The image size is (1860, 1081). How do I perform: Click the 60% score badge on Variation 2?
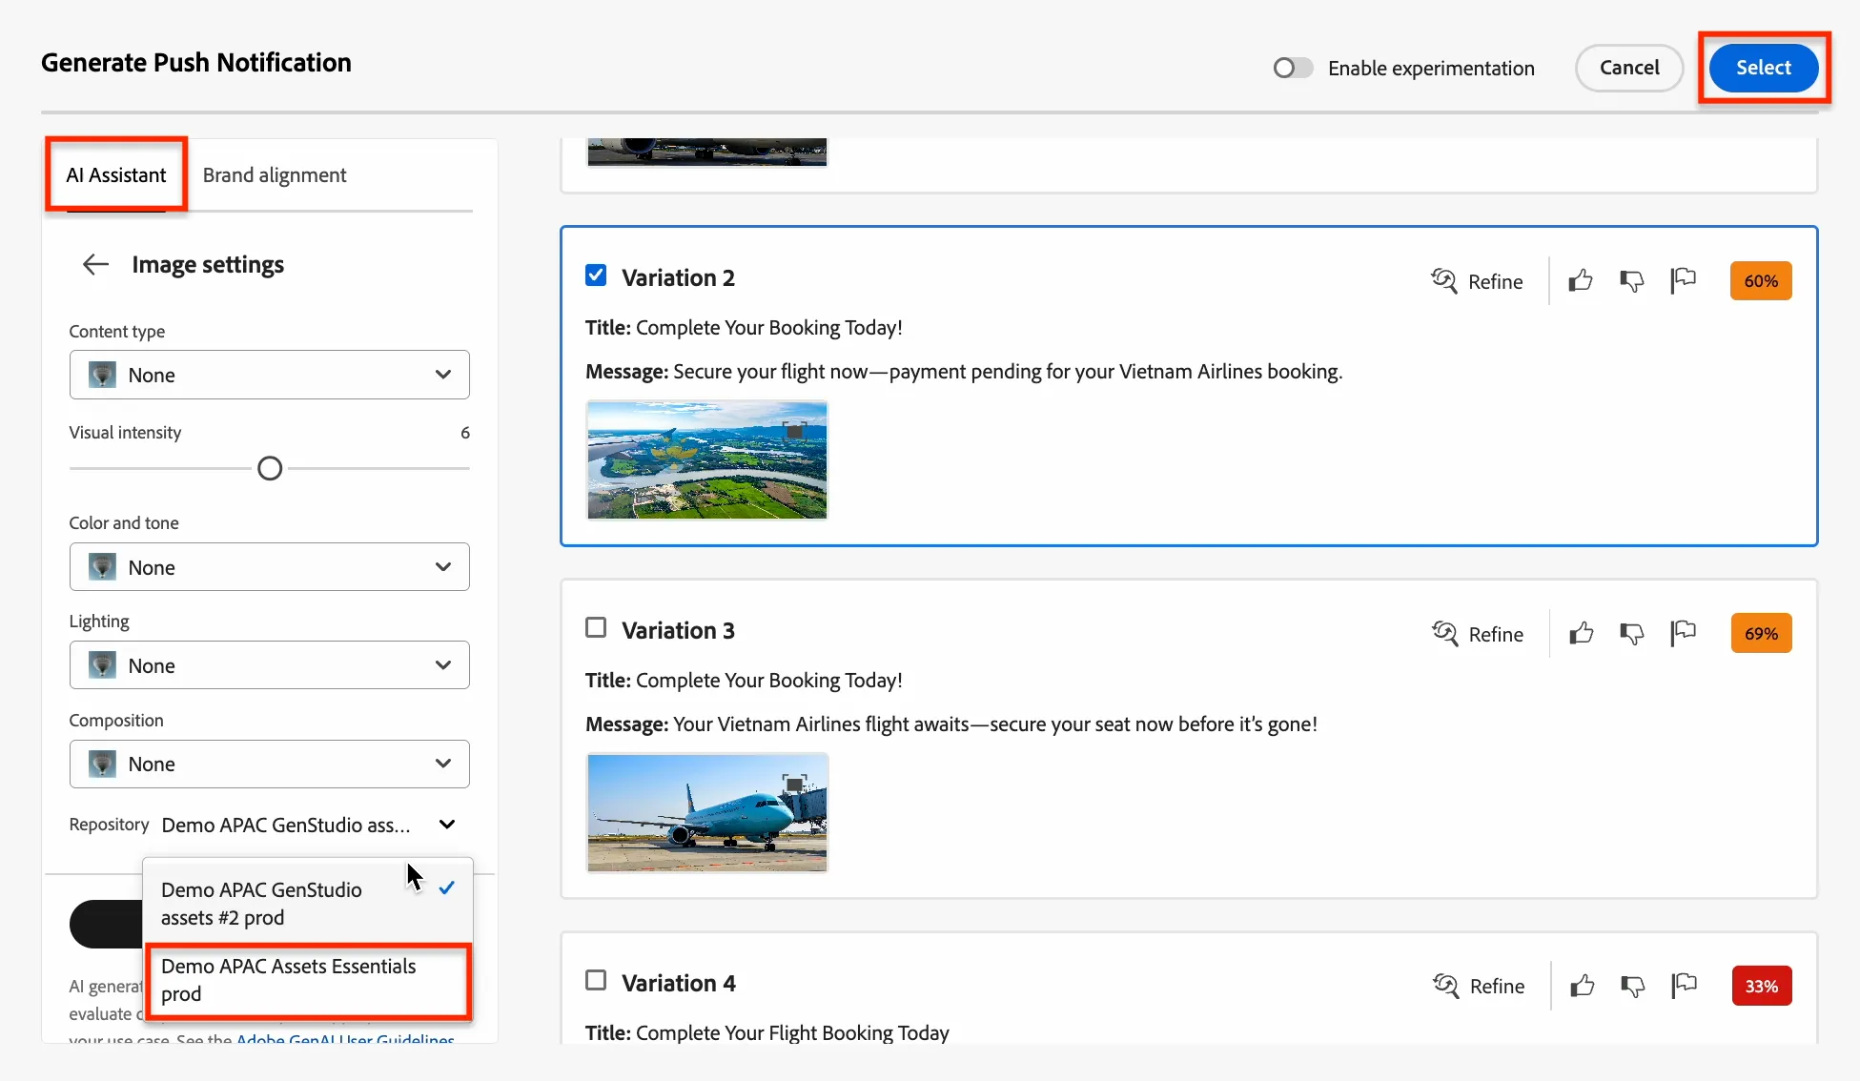(1761, 281)
